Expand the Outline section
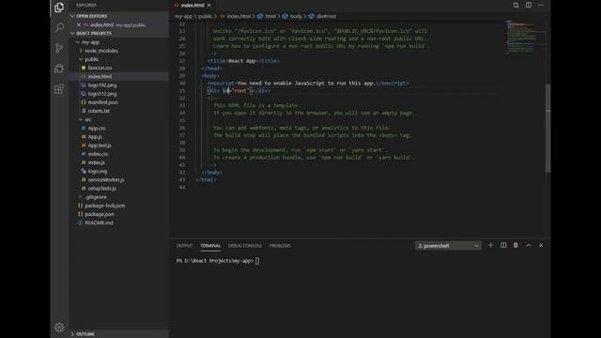The image size is (601, 338). (x=119, y=334)
